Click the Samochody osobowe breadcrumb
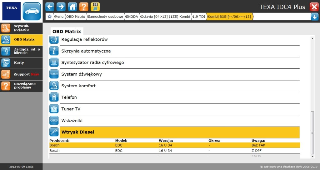Image resolution: width=320 pixels, height=170 pixels. click(105, 17)
